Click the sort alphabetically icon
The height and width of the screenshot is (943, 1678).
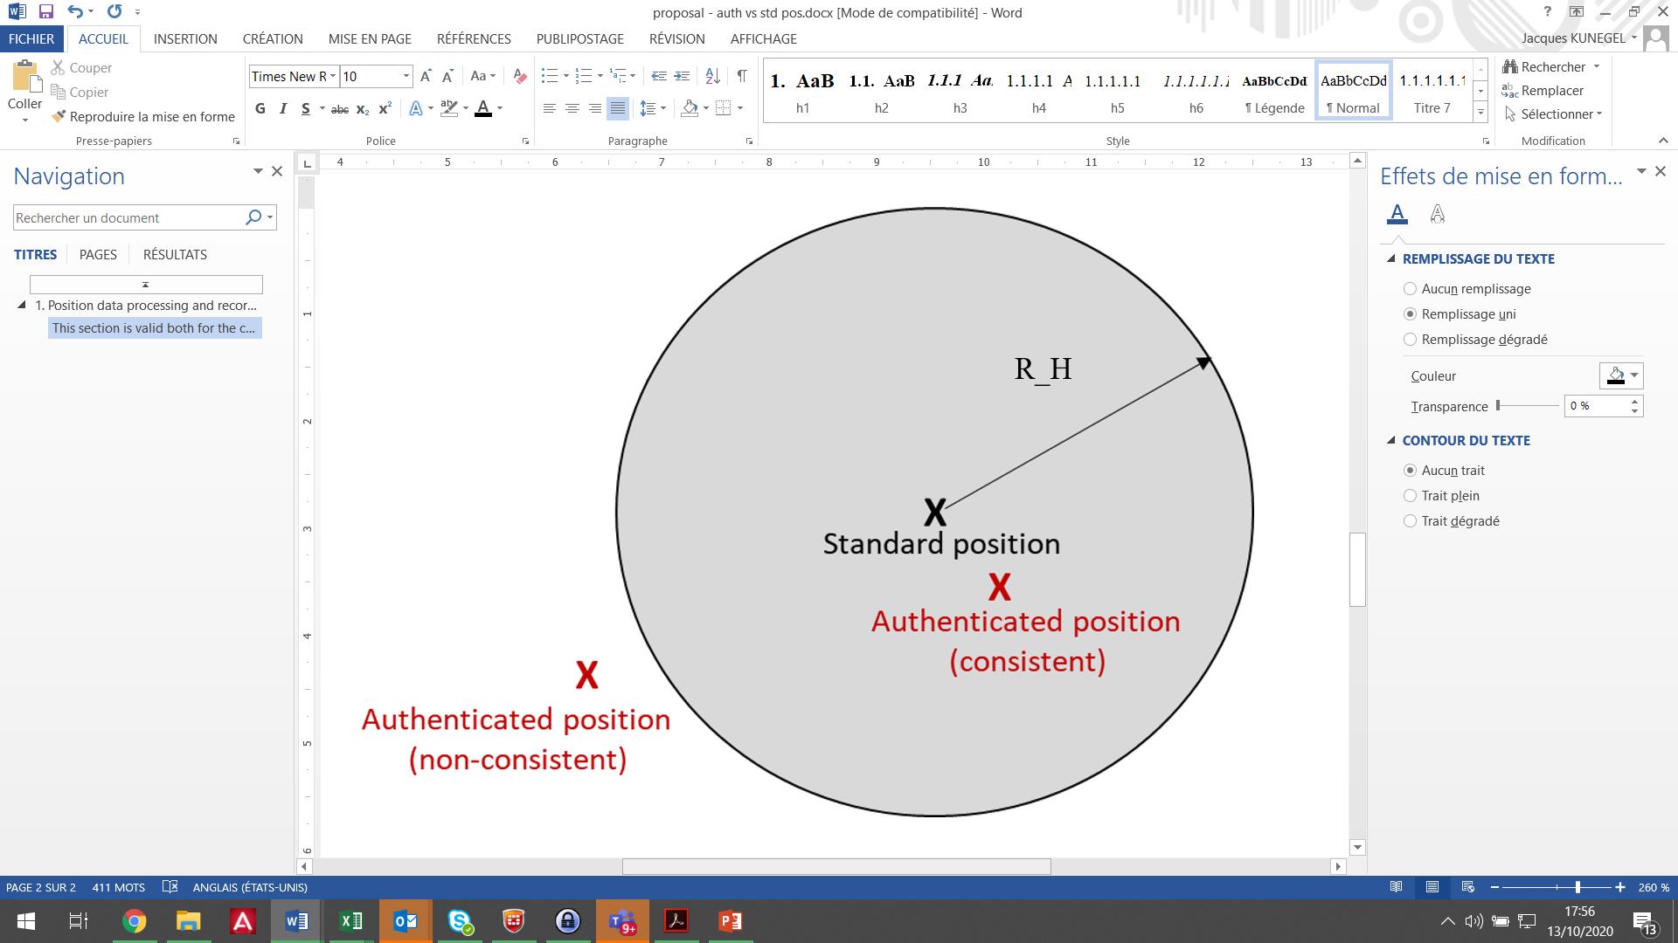(712, 76)
